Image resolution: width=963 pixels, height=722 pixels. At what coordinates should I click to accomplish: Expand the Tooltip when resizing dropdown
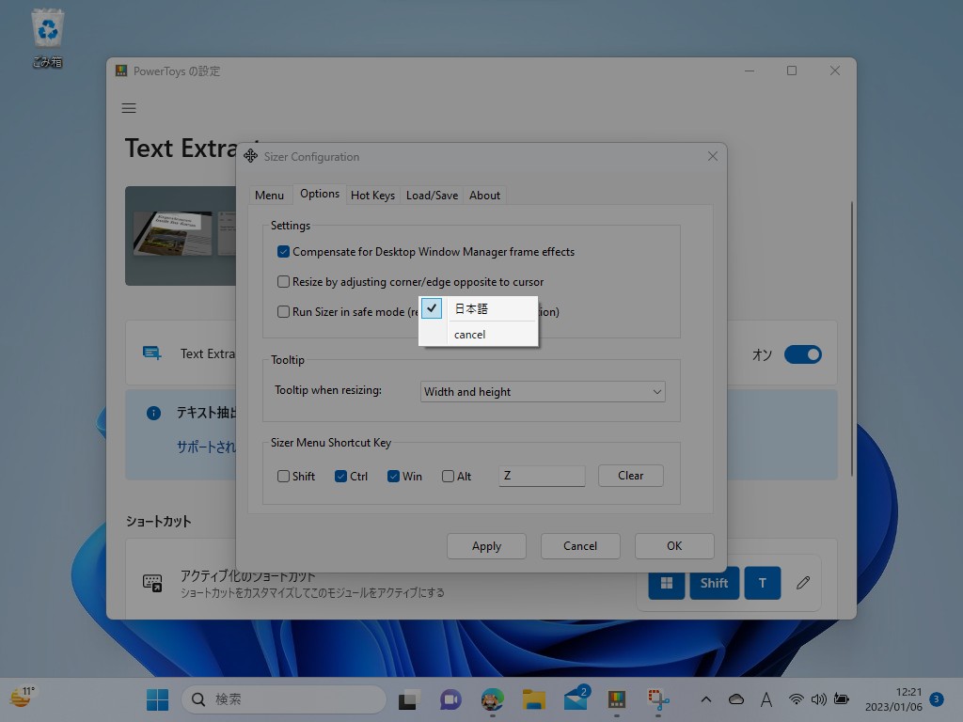pyautogui.click(x=543, y=392)
